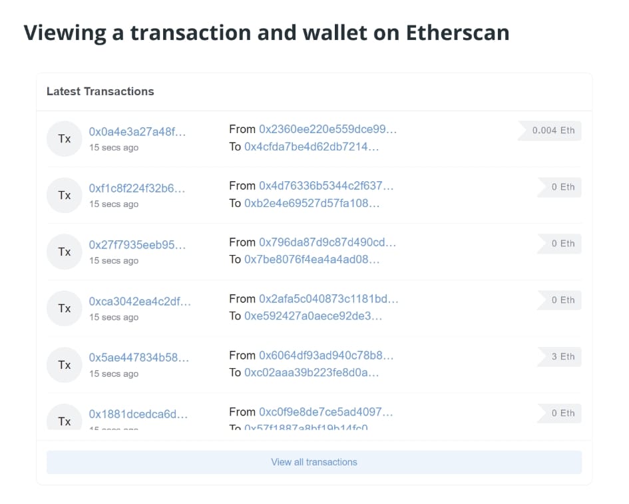Screen dimensions: 629x504
Task: Click the Tx icon for 0xca3042ea4c2df
Action: [64, 308]
